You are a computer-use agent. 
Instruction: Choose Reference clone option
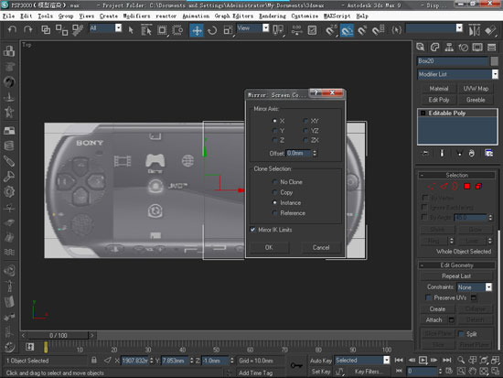point(274,213)
